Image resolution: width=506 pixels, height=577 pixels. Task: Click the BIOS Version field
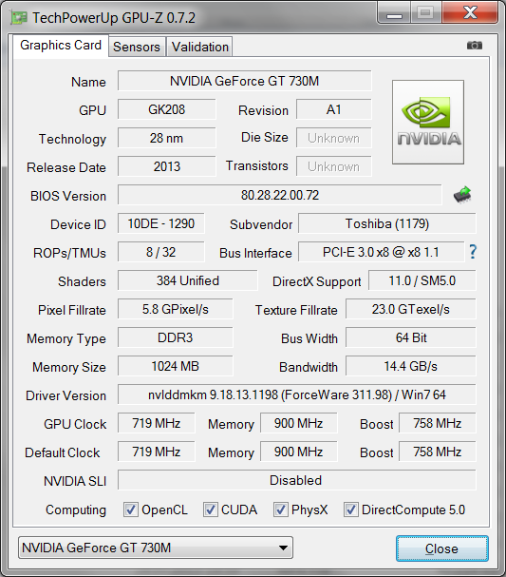click(280, 195)
